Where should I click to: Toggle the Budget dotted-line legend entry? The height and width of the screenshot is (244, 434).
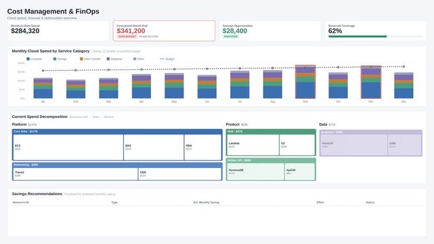click(x=167, y=59)
